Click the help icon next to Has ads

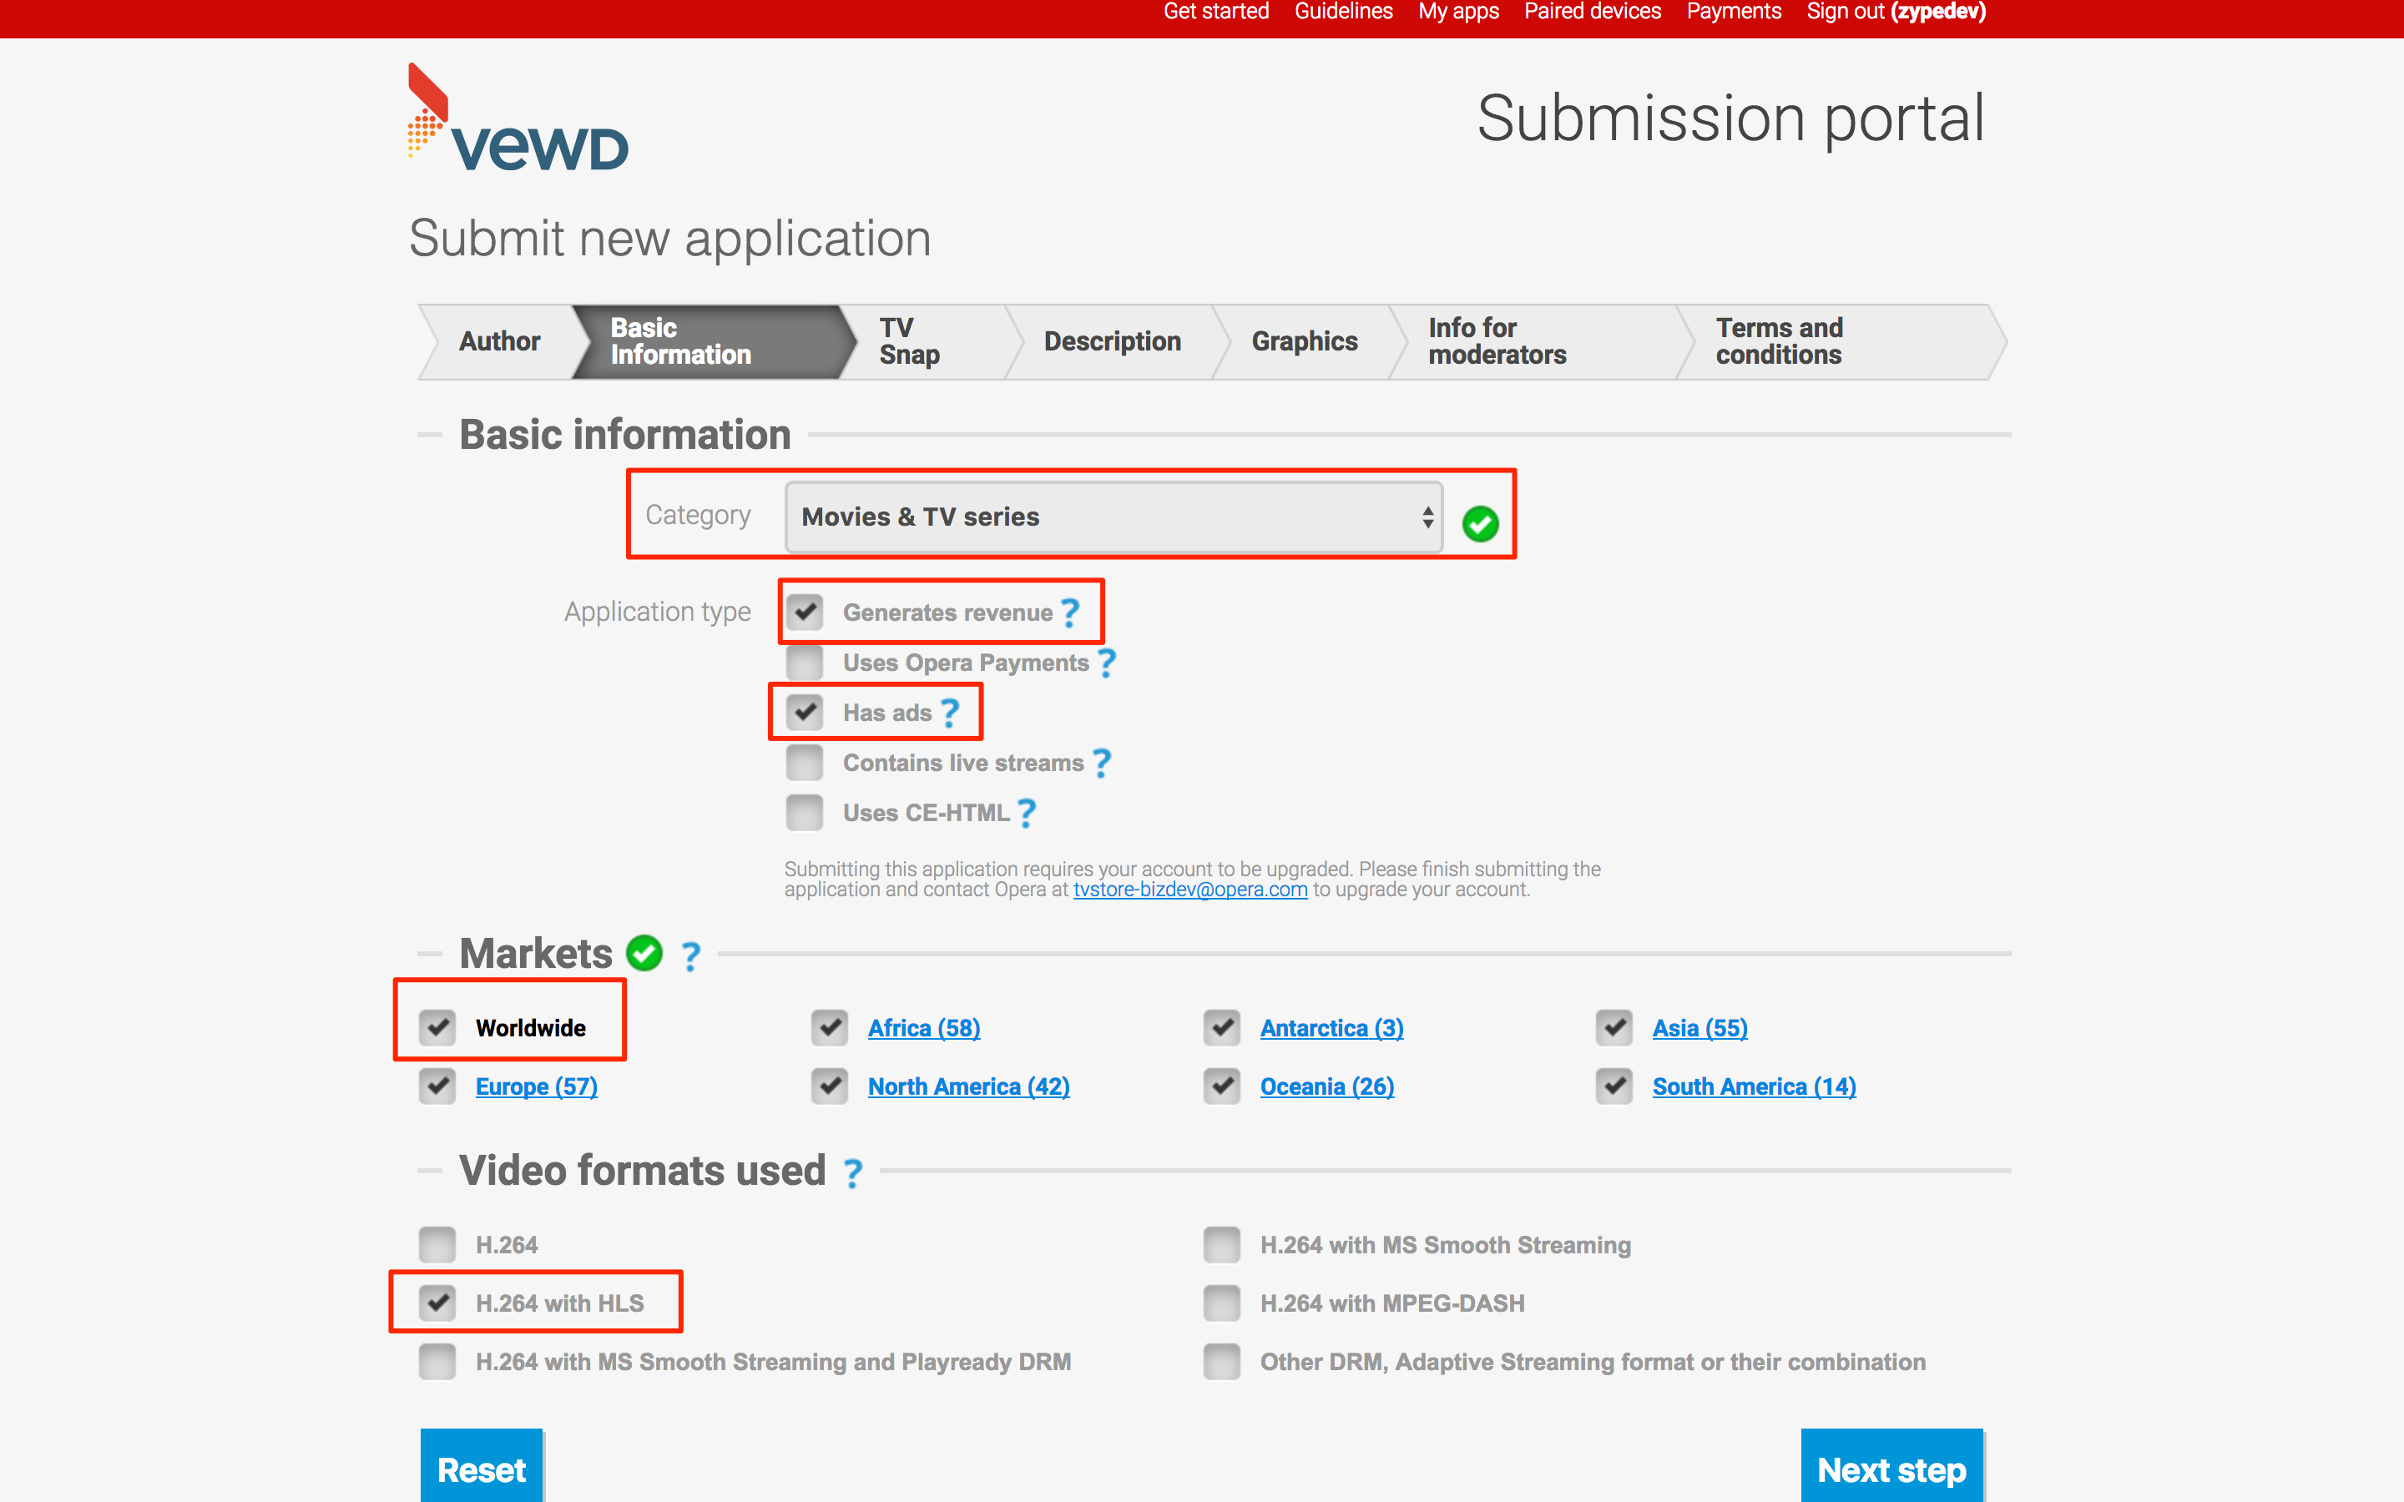tap(951, 711)
